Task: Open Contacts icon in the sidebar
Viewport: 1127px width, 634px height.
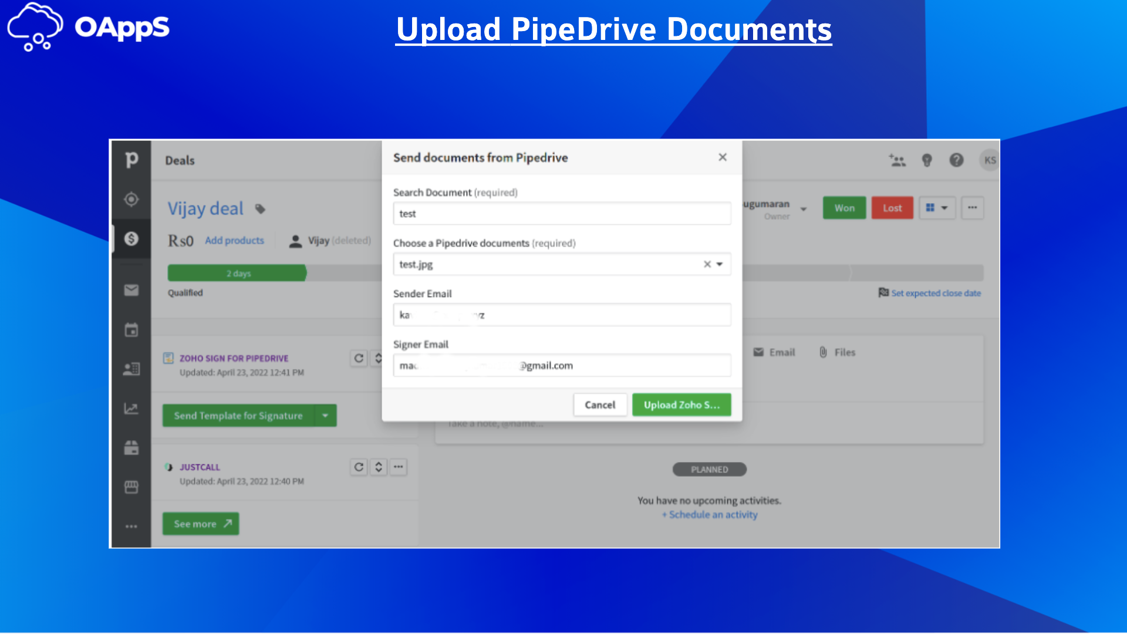Action: 131,369
